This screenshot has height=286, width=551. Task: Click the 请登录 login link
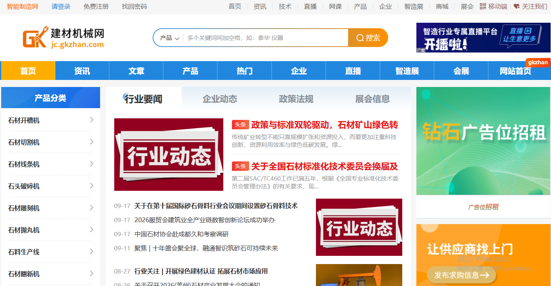tap(61, 6)
